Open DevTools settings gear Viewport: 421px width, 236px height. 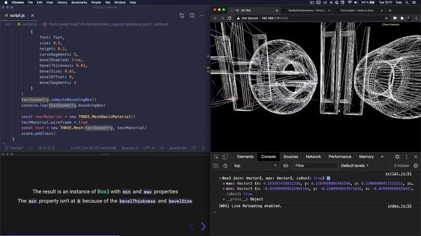coord(397,157)
